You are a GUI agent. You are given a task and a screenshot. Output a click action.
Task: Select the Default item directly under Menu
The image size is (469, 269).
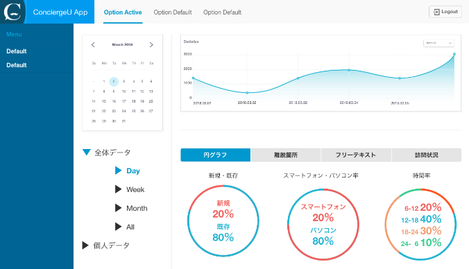coord(17,51)
